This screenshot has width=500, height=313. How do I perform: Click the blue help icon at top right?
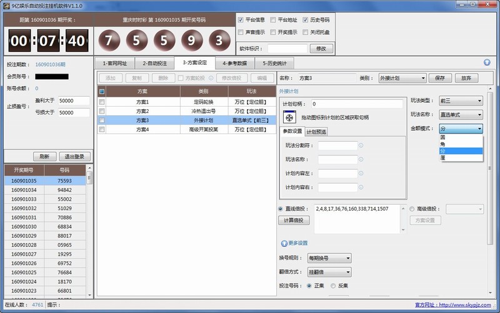487,62
